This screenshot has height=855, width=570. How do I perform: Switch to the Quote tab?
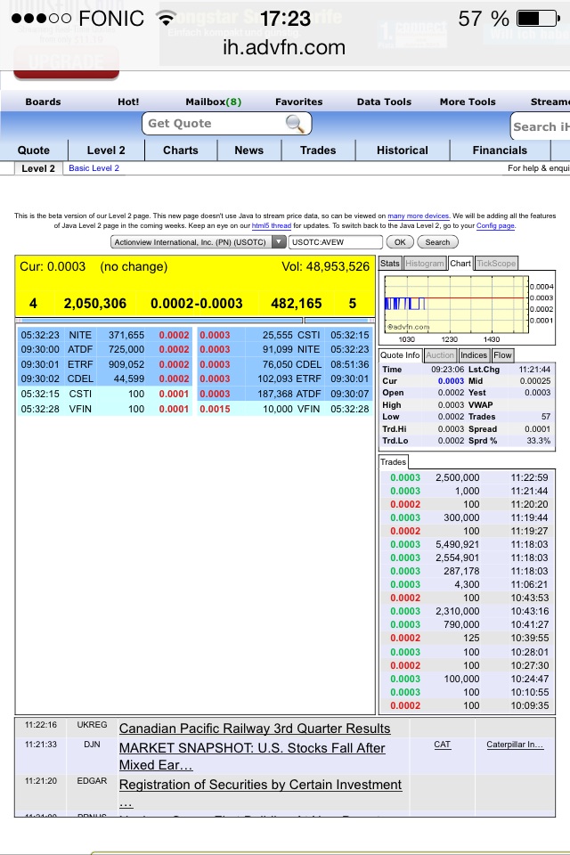pyautogui.click(x=34, y=150)
